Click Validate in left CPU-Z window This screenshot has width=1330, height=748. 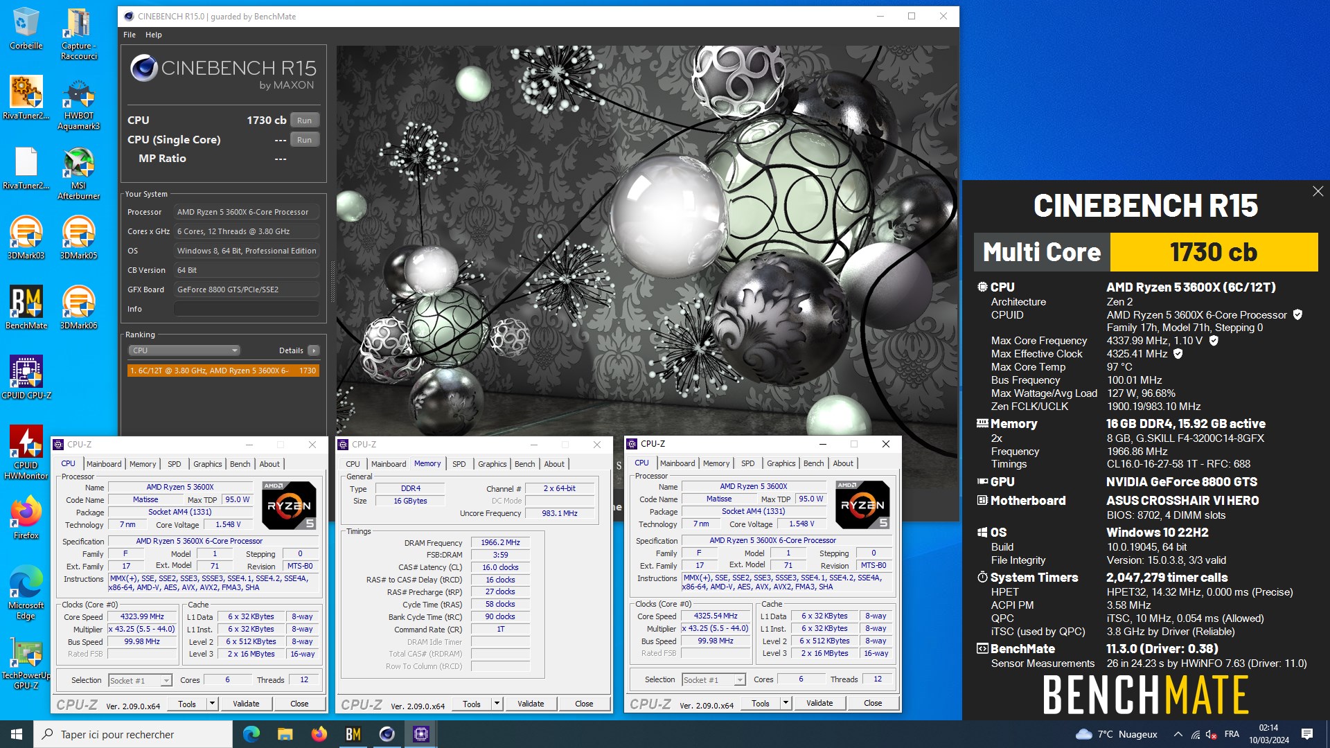(x=246, y=704)
